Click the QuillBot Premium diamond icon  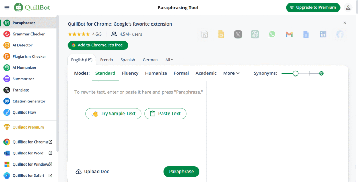(7, 127)
